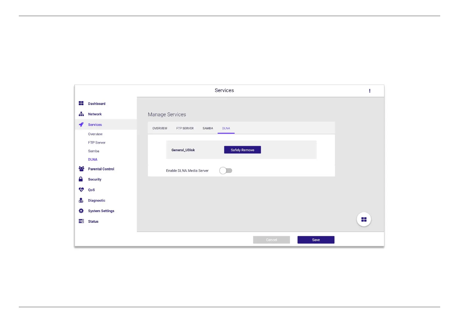Switch to the Samba tab
Viewport: 459px width, 324px height.
(208, 128)
